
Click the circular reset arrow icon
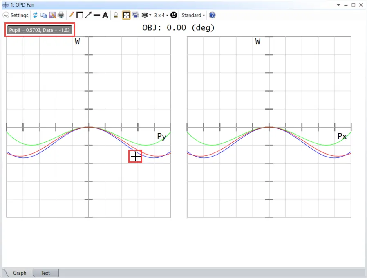pyautogui.click(x=174, y=15)
